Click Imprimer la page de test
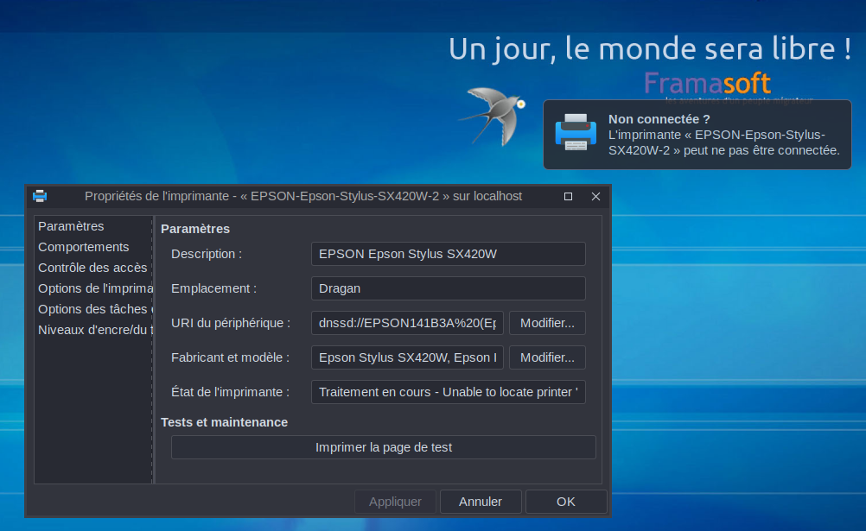 point(383,447)
